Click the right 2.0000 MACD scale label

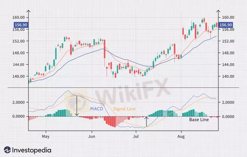pyautogui.click(x=228, y=102)
